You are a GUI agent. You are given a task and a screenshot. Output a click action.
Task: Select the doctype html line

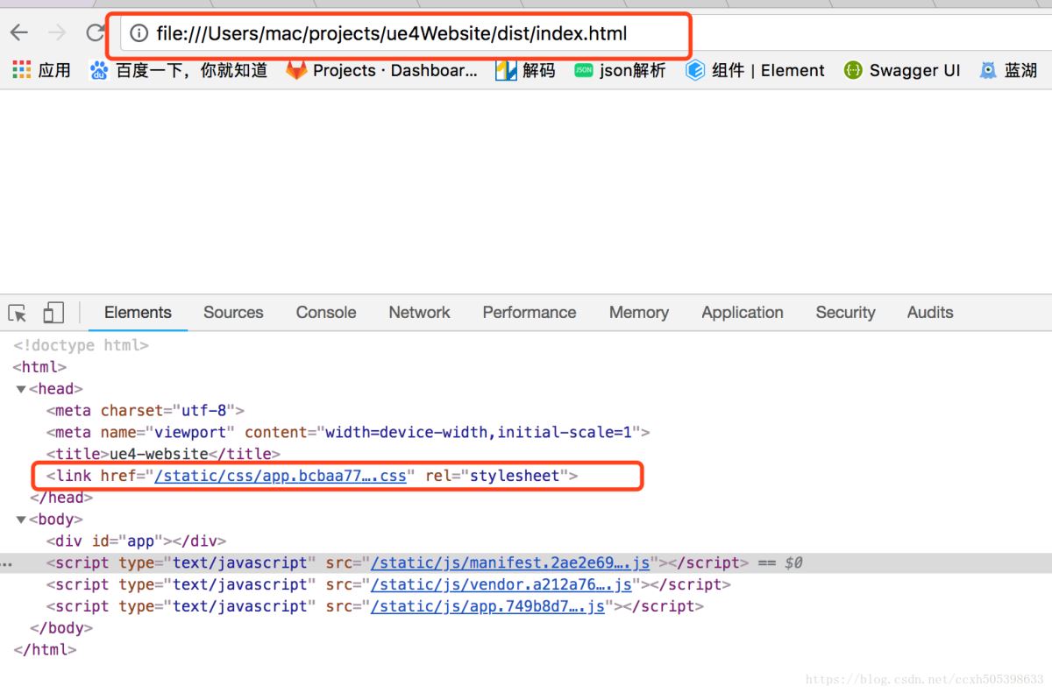[x=81, y=345]
